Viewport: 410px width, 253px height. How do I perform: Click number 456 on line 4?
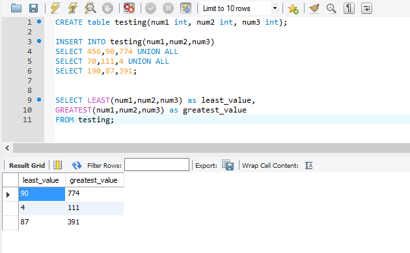click(x=94, y=51)
